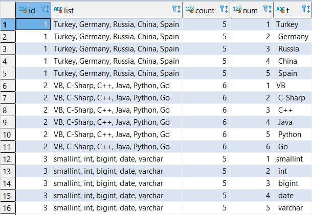
Task: Click the highlighted id cell in row 1
Action: click(33, 24)
